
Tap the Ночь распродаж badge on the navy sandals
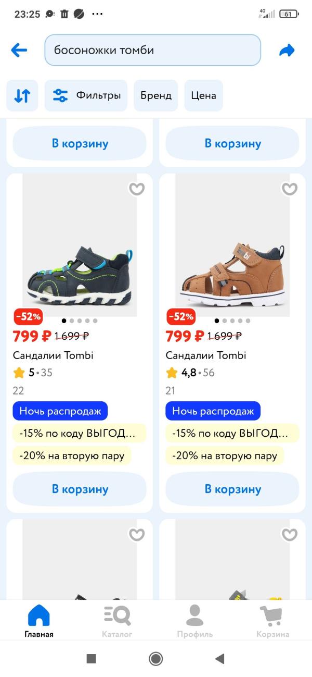click(x=60, y=411)
